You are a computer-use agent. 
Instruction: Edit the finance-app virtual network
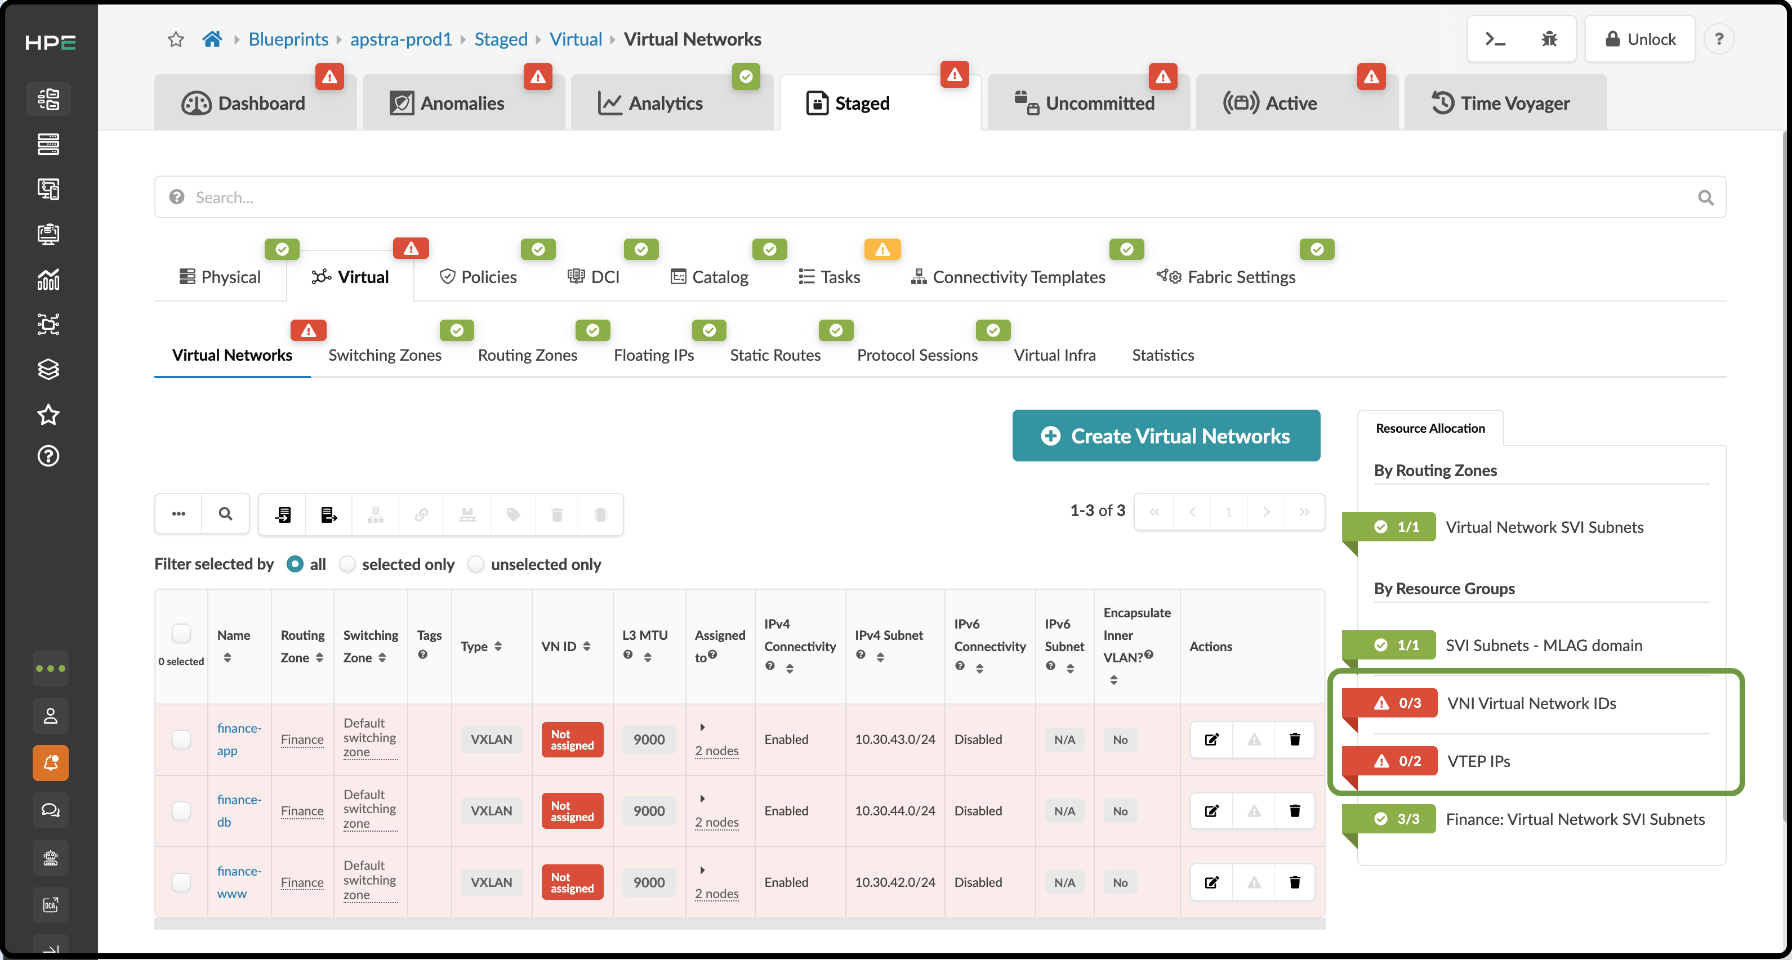pos(1212,739)
